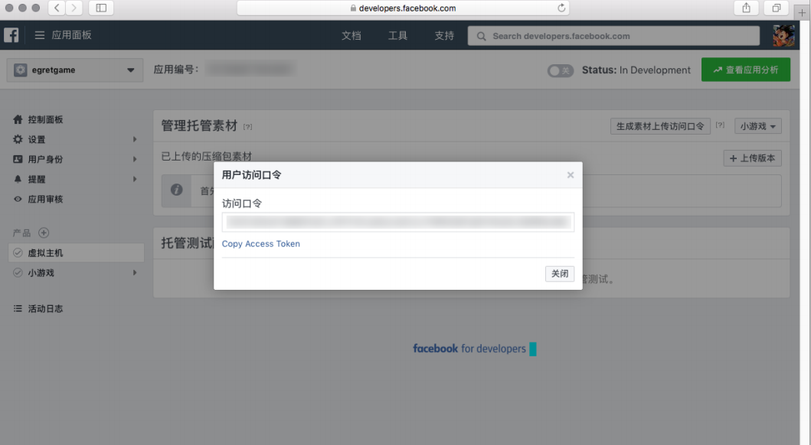Click the Facebook logo icon in top bar
This screenshot has height=445, width=811.
pos(11,34)
